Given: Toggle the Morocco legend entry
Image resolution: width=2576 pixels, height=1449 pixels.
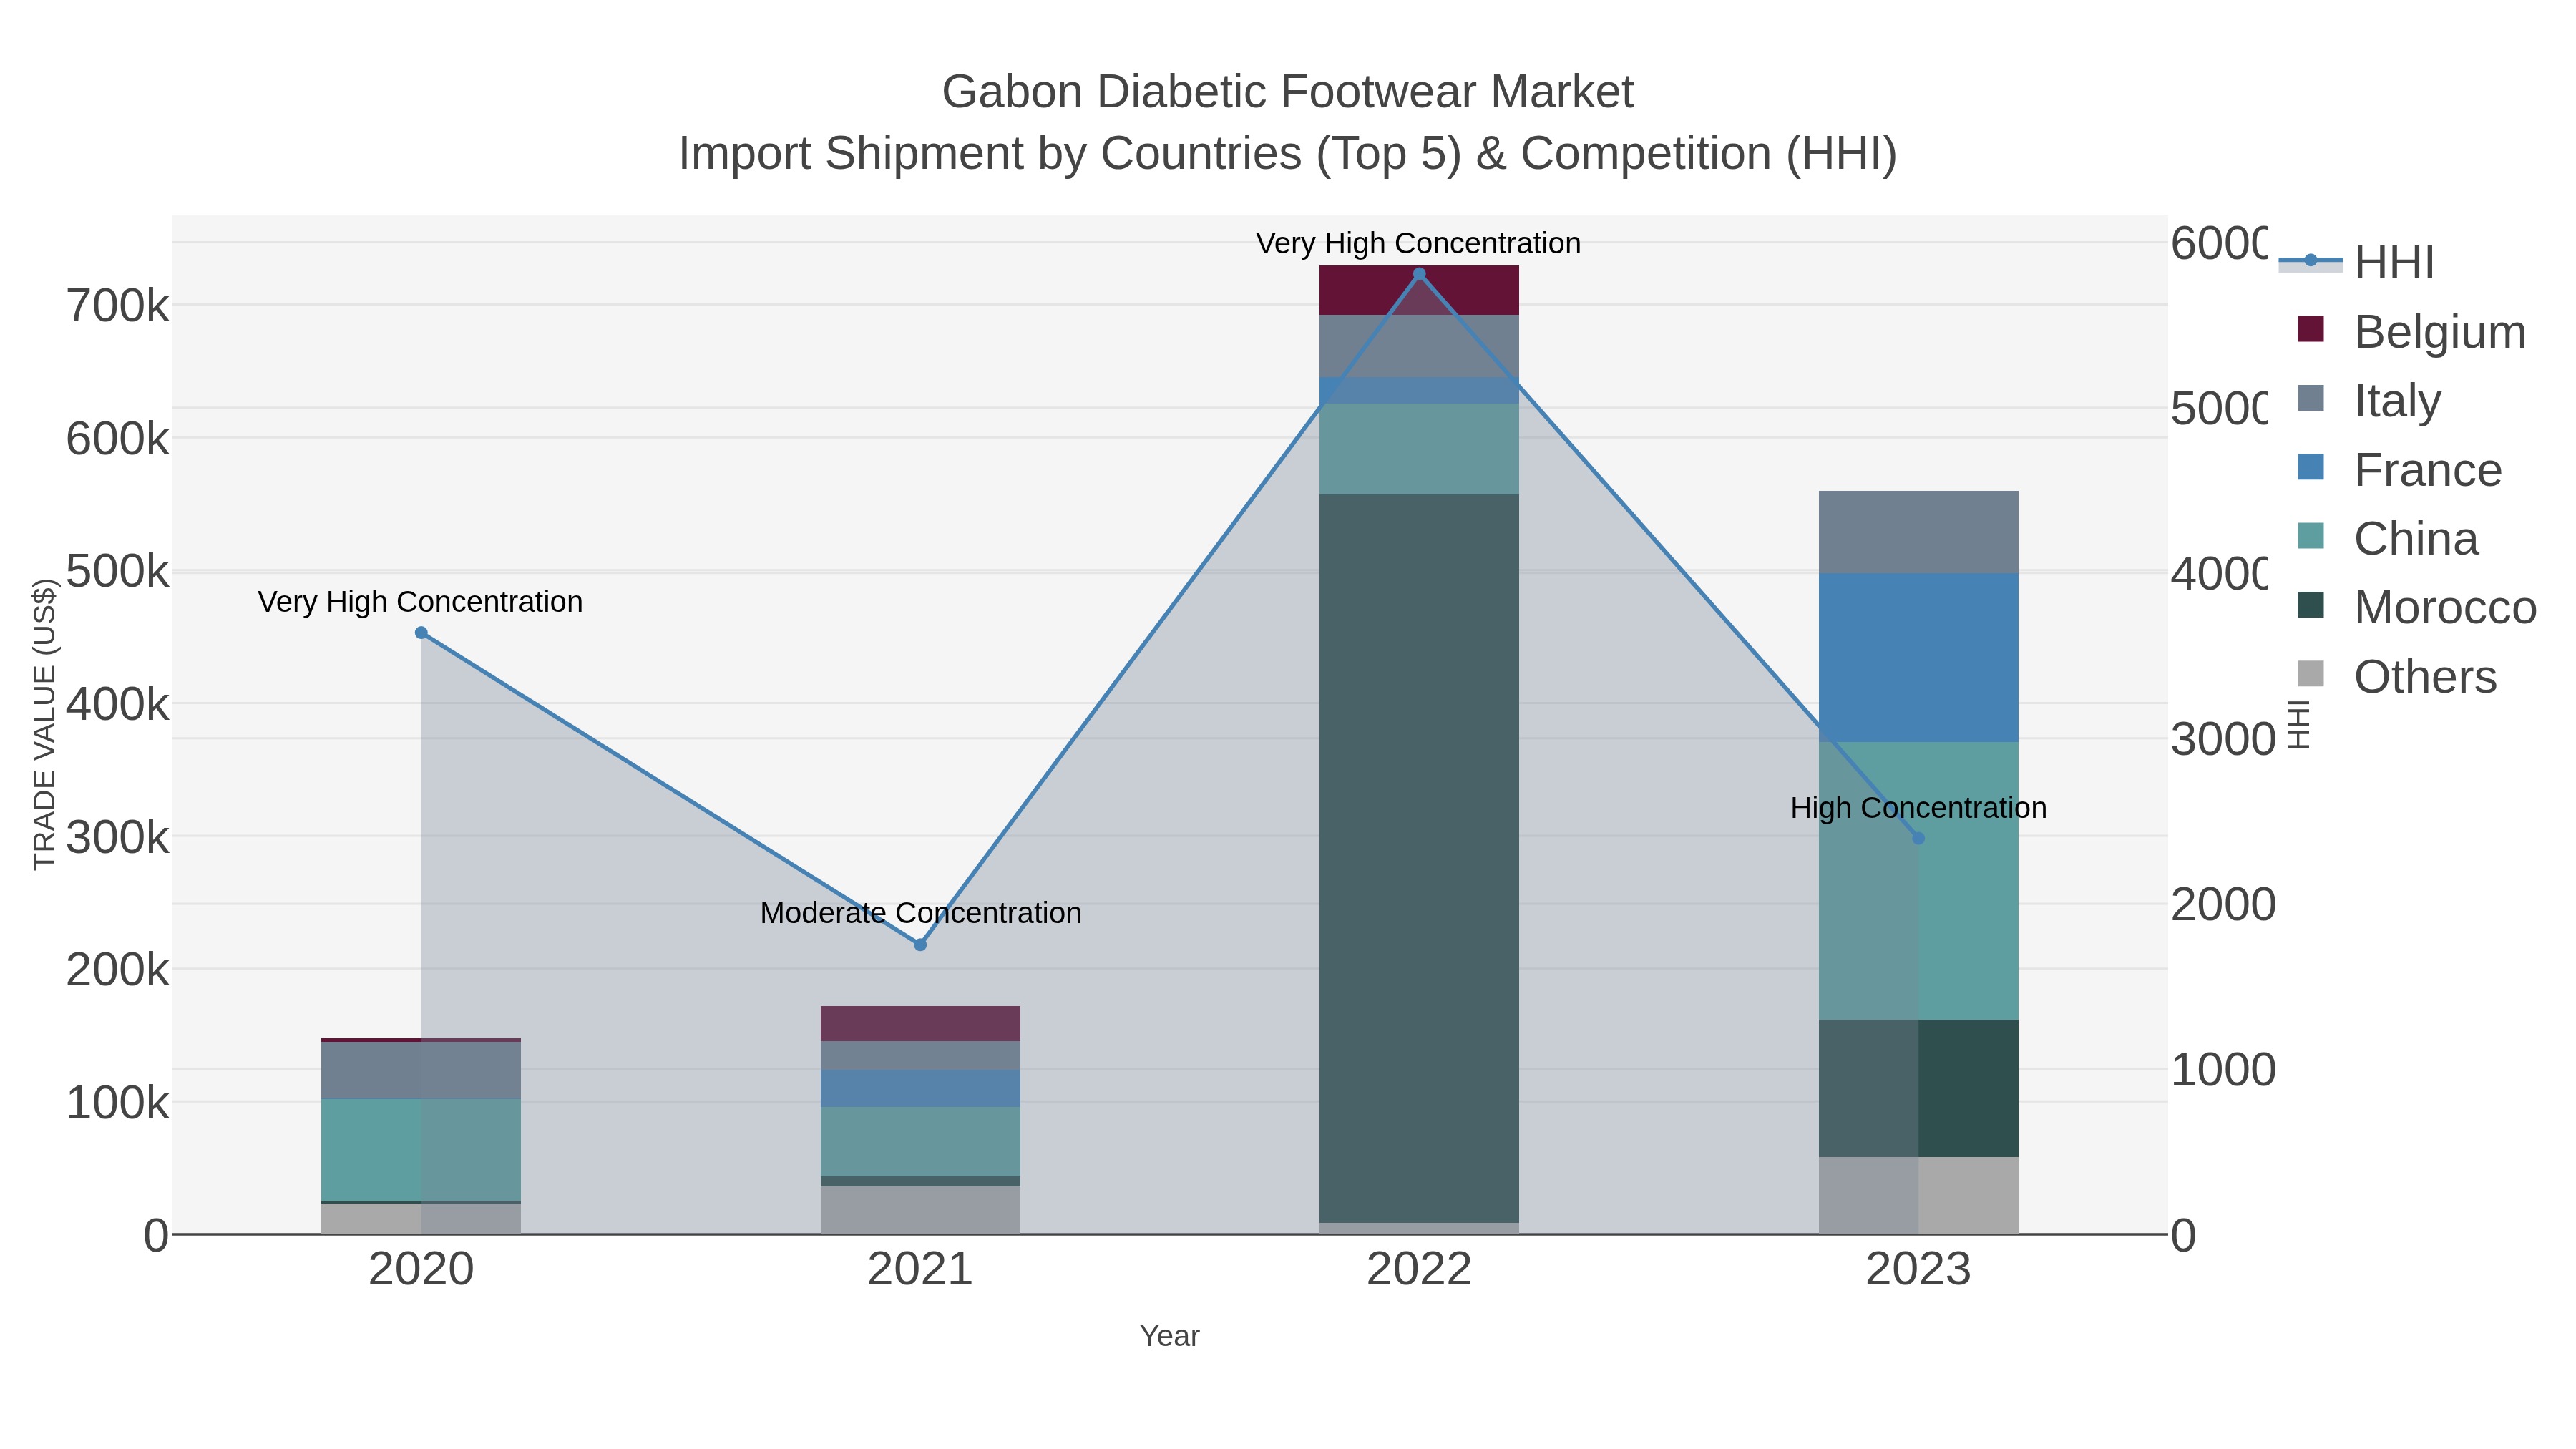Looking at the screenshot, I should click(2417, 608).
